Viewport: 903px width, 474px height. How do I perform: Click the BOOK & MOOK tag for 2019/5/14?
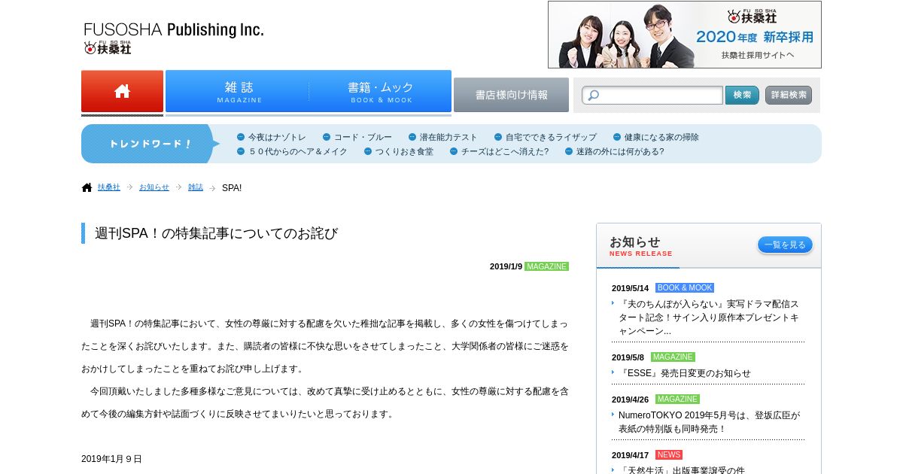[x=685, y=288]
